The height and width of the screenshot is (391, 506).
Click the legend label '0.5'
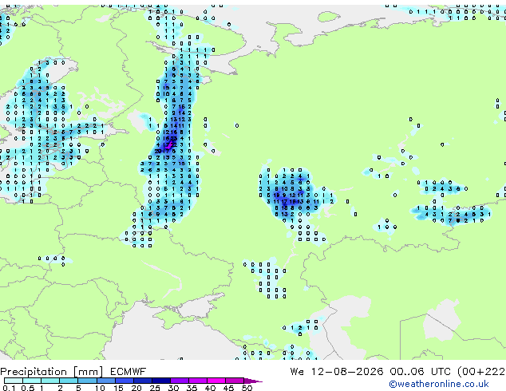(28, 388)
